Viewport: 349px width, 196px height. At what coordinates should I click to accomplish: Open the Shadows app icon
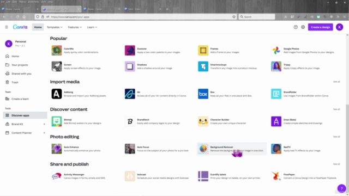point(130,66)
